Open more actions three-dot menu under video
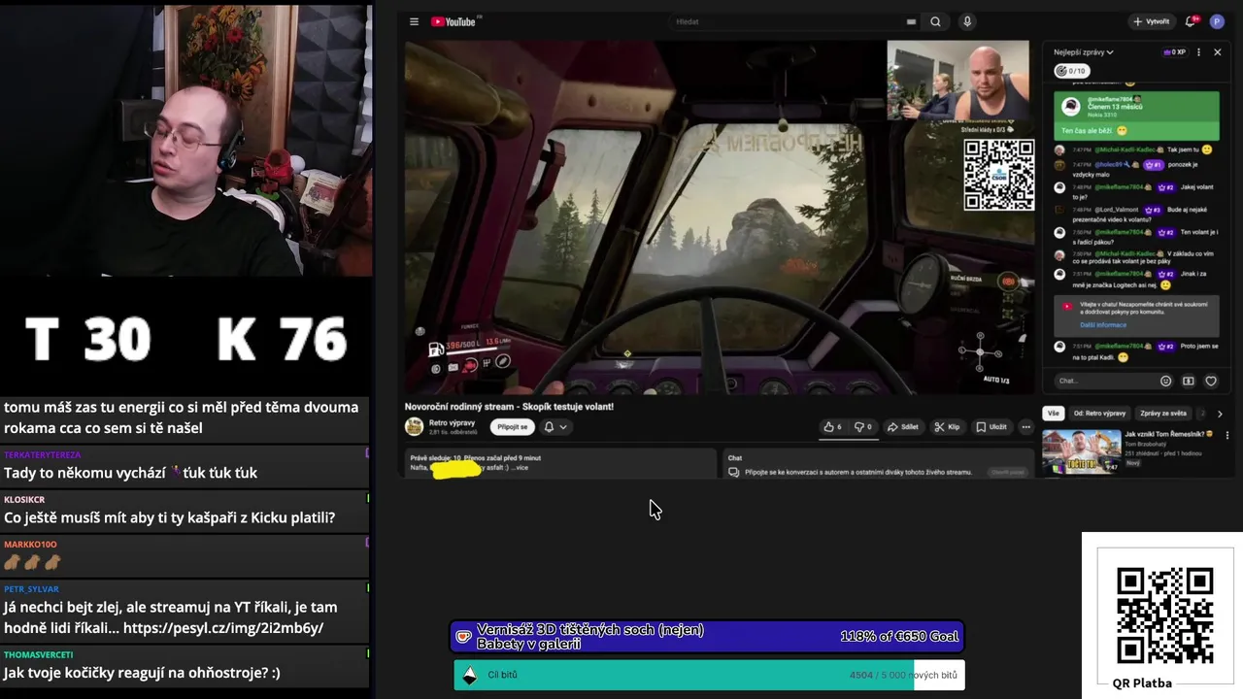Viewport: 1243px width, 699px height. coord(1025,426)
